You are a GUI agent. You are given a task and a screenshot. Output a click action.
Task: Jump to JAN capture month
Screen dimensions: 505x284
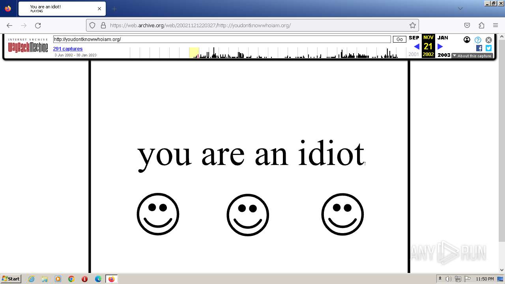click(443, 38)
